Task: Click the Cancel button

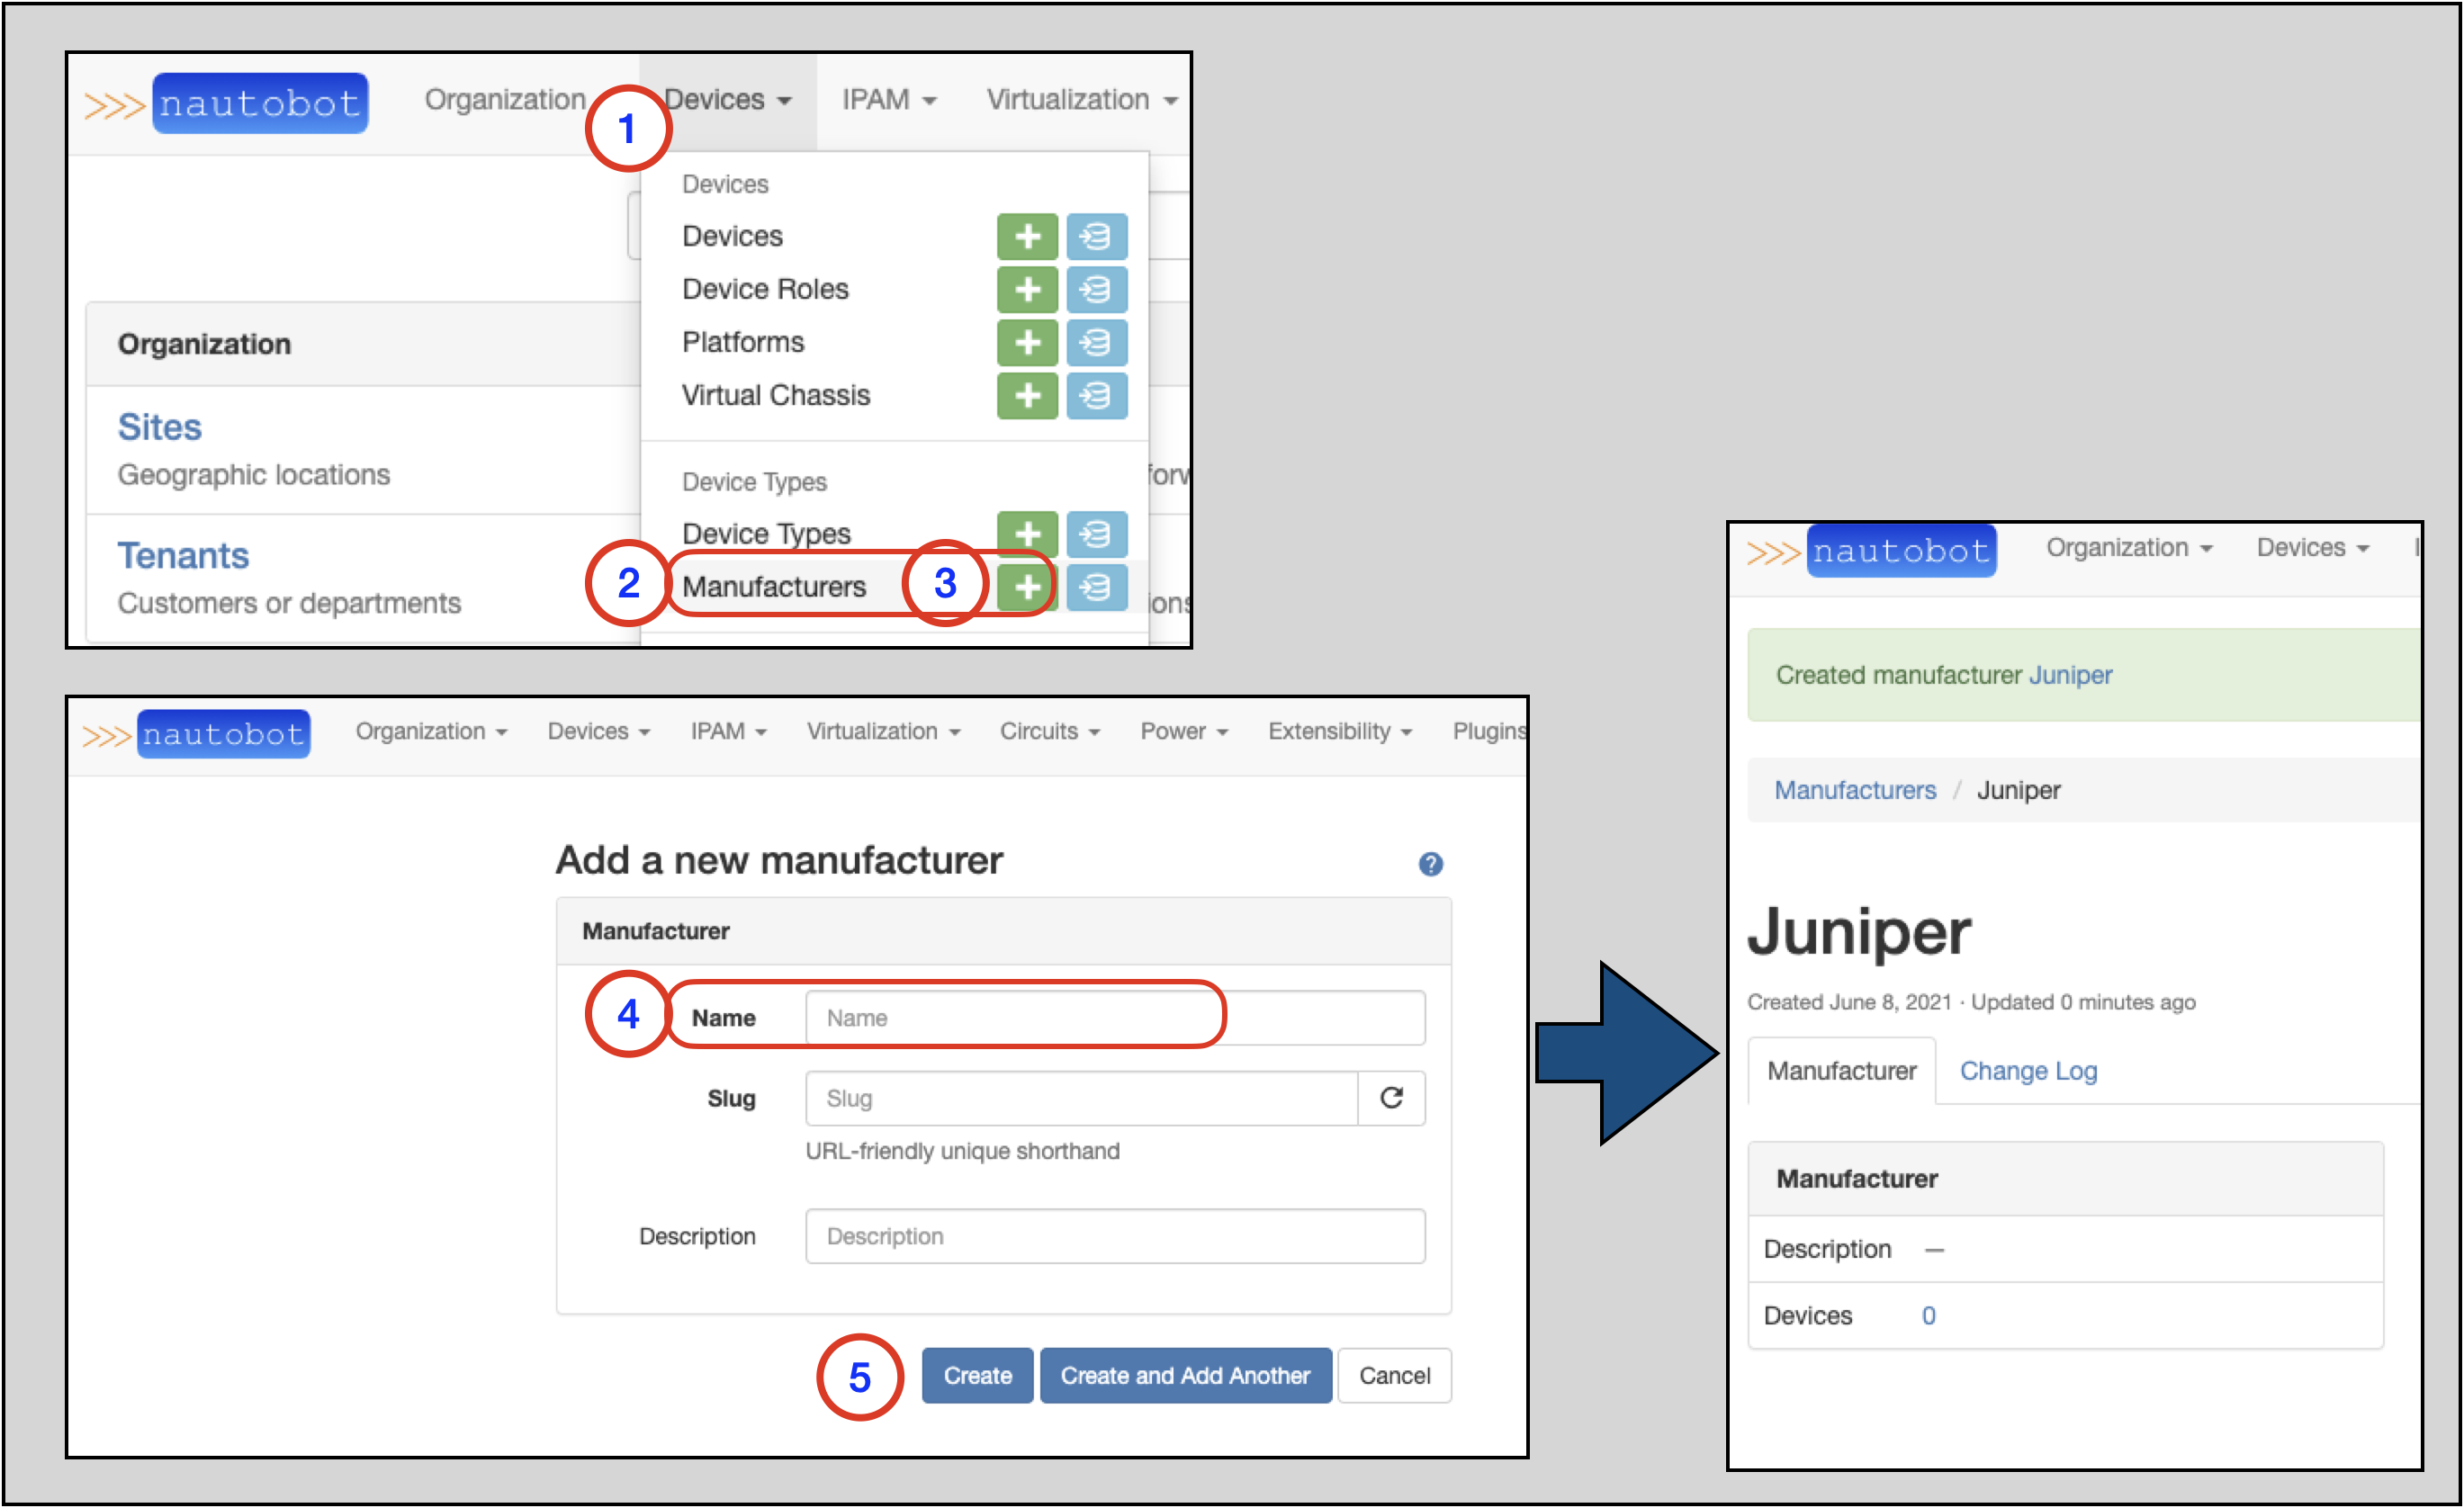Action: tap(1394, 1376)
